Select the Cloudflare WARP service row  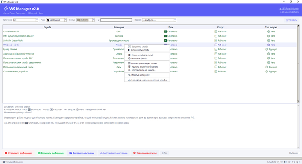(150, 32)
